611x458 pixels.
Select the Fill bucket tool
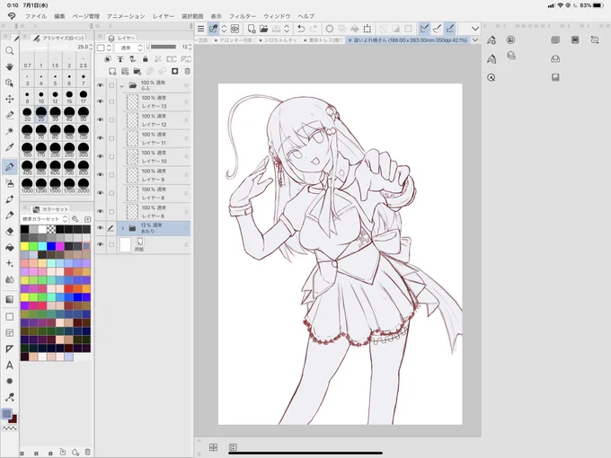[x=10, y=247]
